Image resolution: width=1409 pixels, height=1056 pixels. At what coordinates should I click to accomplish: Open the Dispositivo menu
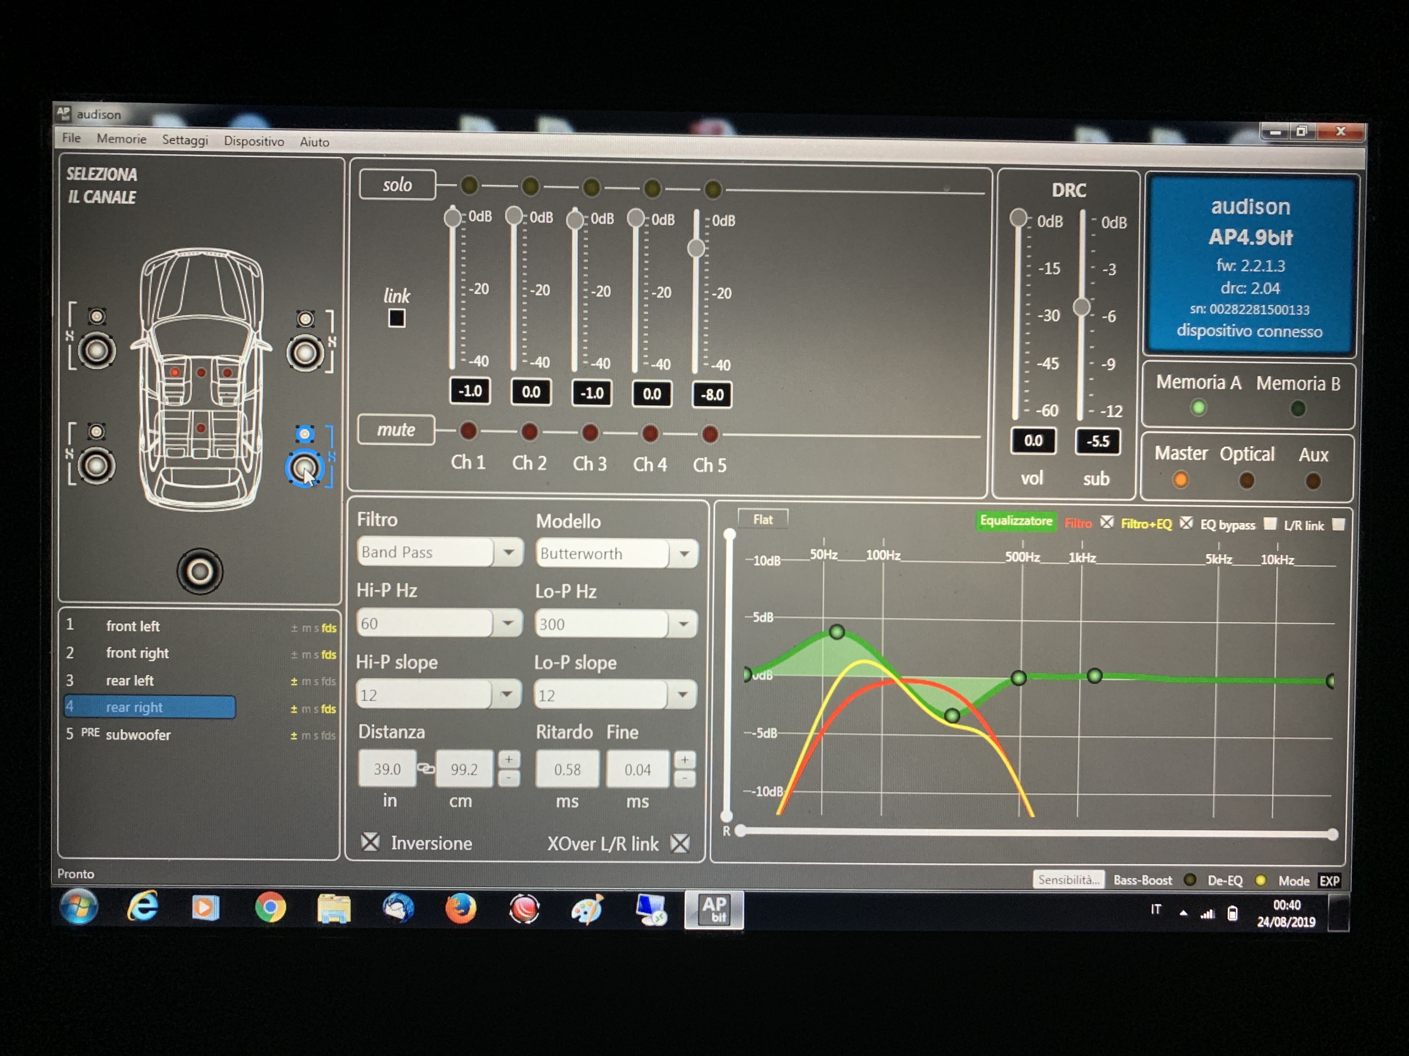click(253, 141)
